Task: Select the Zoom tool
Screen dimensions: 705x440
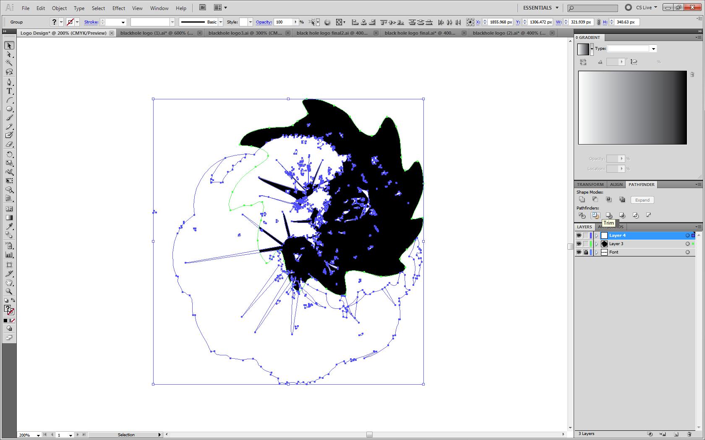Action: (x=9, y=291)
